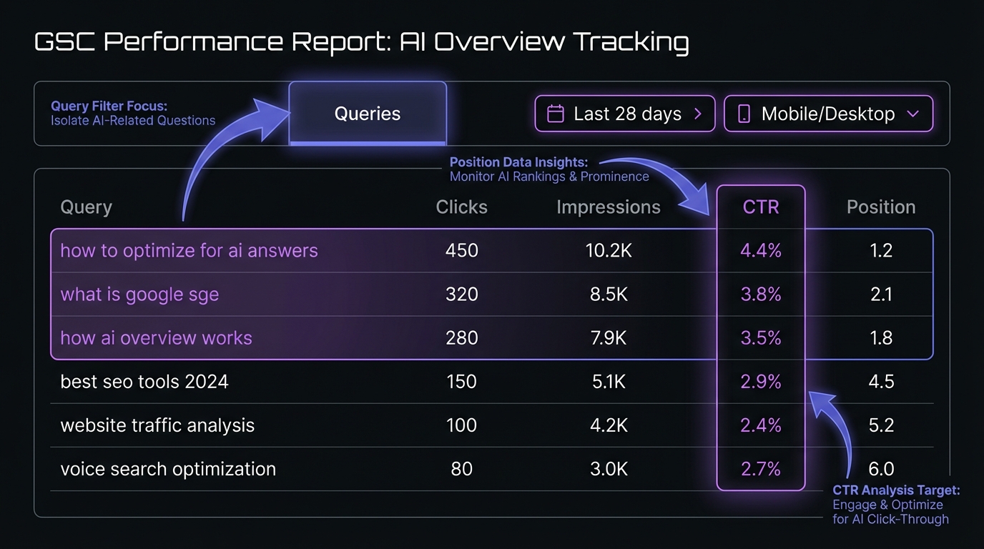
Task: Sort by the Clicks column header
Action: pos(461,207)
